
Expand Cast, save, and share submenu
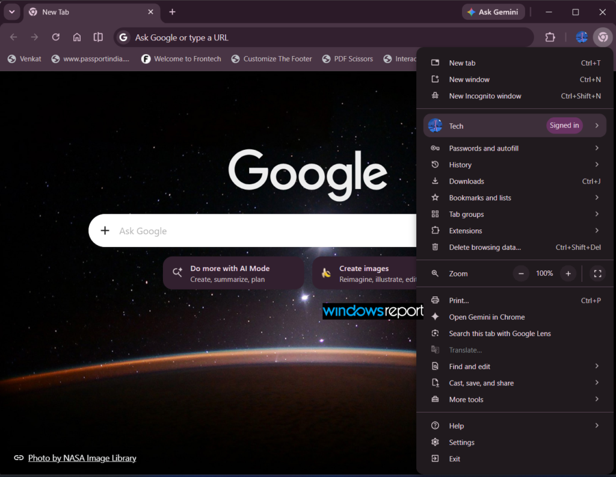click(x=515, y=383)
